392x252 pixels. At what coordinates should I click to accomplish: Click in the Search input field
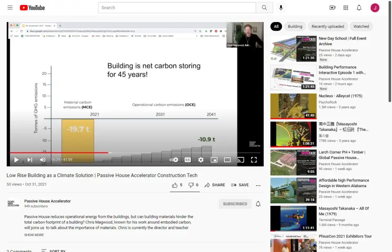(x=177, y=8)
